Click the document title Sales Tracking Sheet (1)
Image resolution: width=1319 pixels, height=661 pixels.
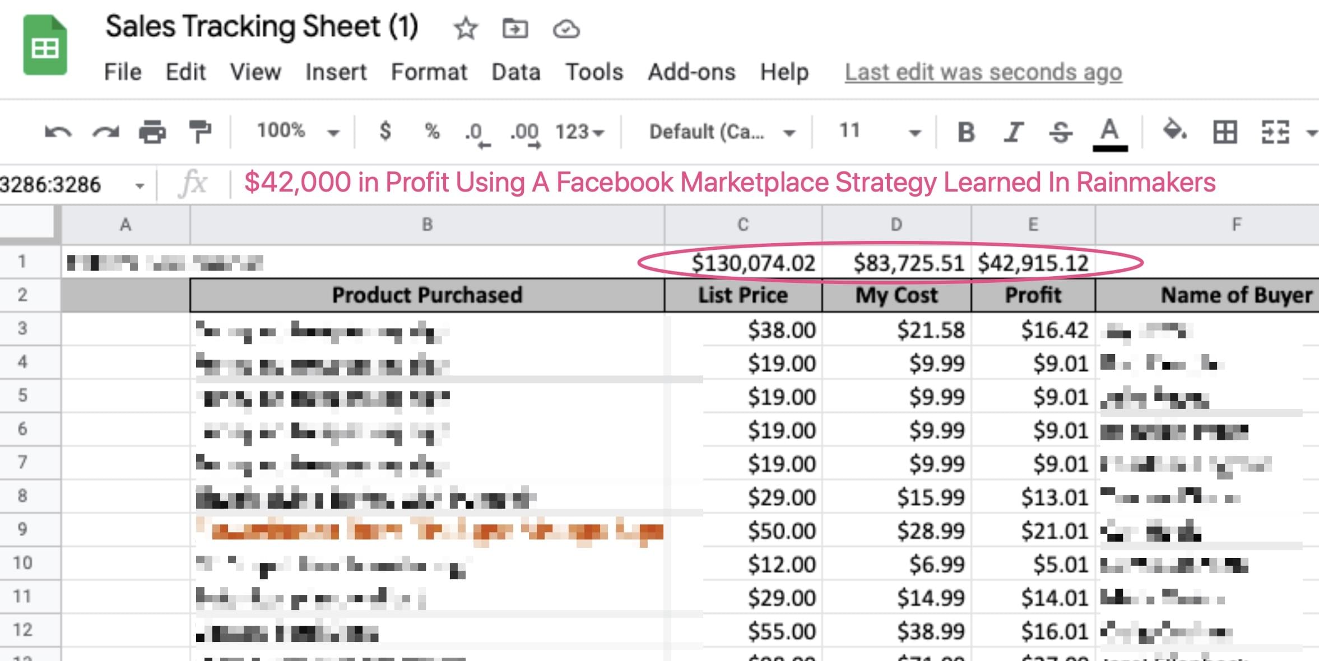[x=262, y=27]
